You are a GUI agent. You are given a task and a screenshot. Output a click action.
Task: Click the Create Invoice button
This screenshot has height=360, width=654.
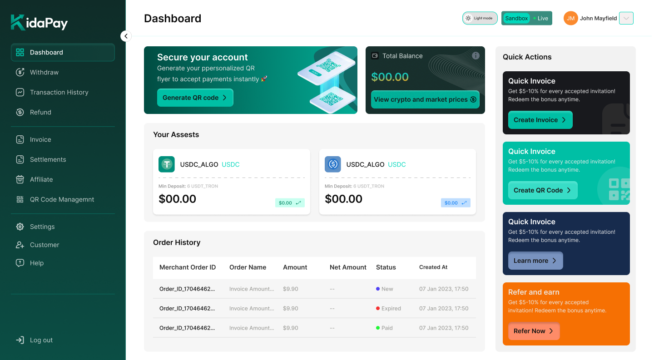tap(540, 120)
